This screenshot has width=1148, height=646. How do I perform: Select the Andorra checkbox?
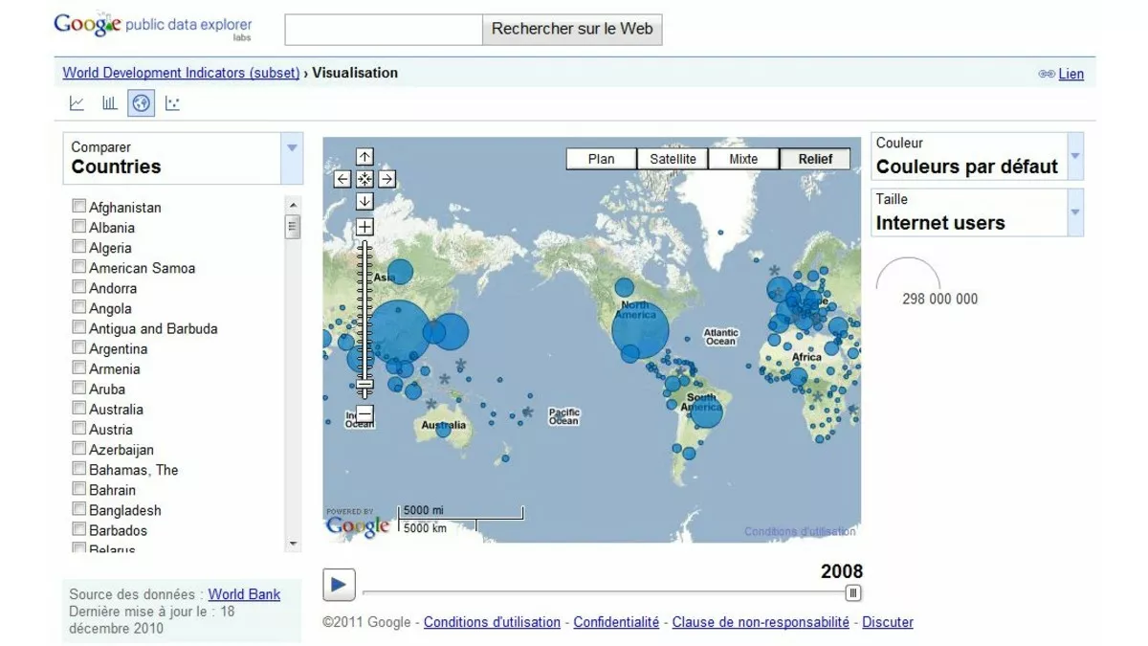click(x=79, y=286)
